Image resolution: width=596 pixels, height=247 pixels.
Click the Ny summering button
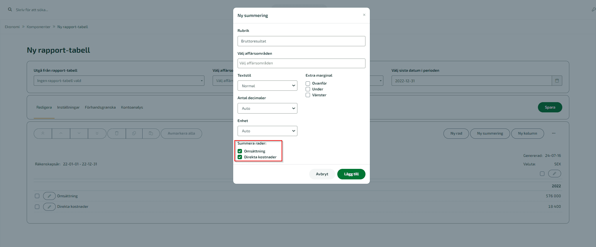490,133
